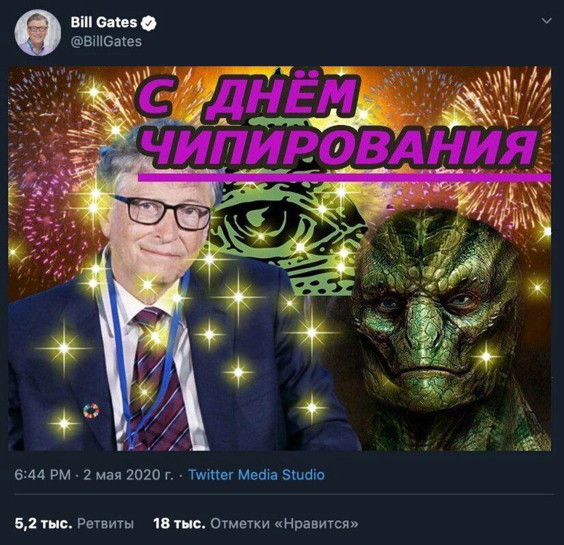Open the Bill Gates display name link
564x545 pixels.
point(104,23)
